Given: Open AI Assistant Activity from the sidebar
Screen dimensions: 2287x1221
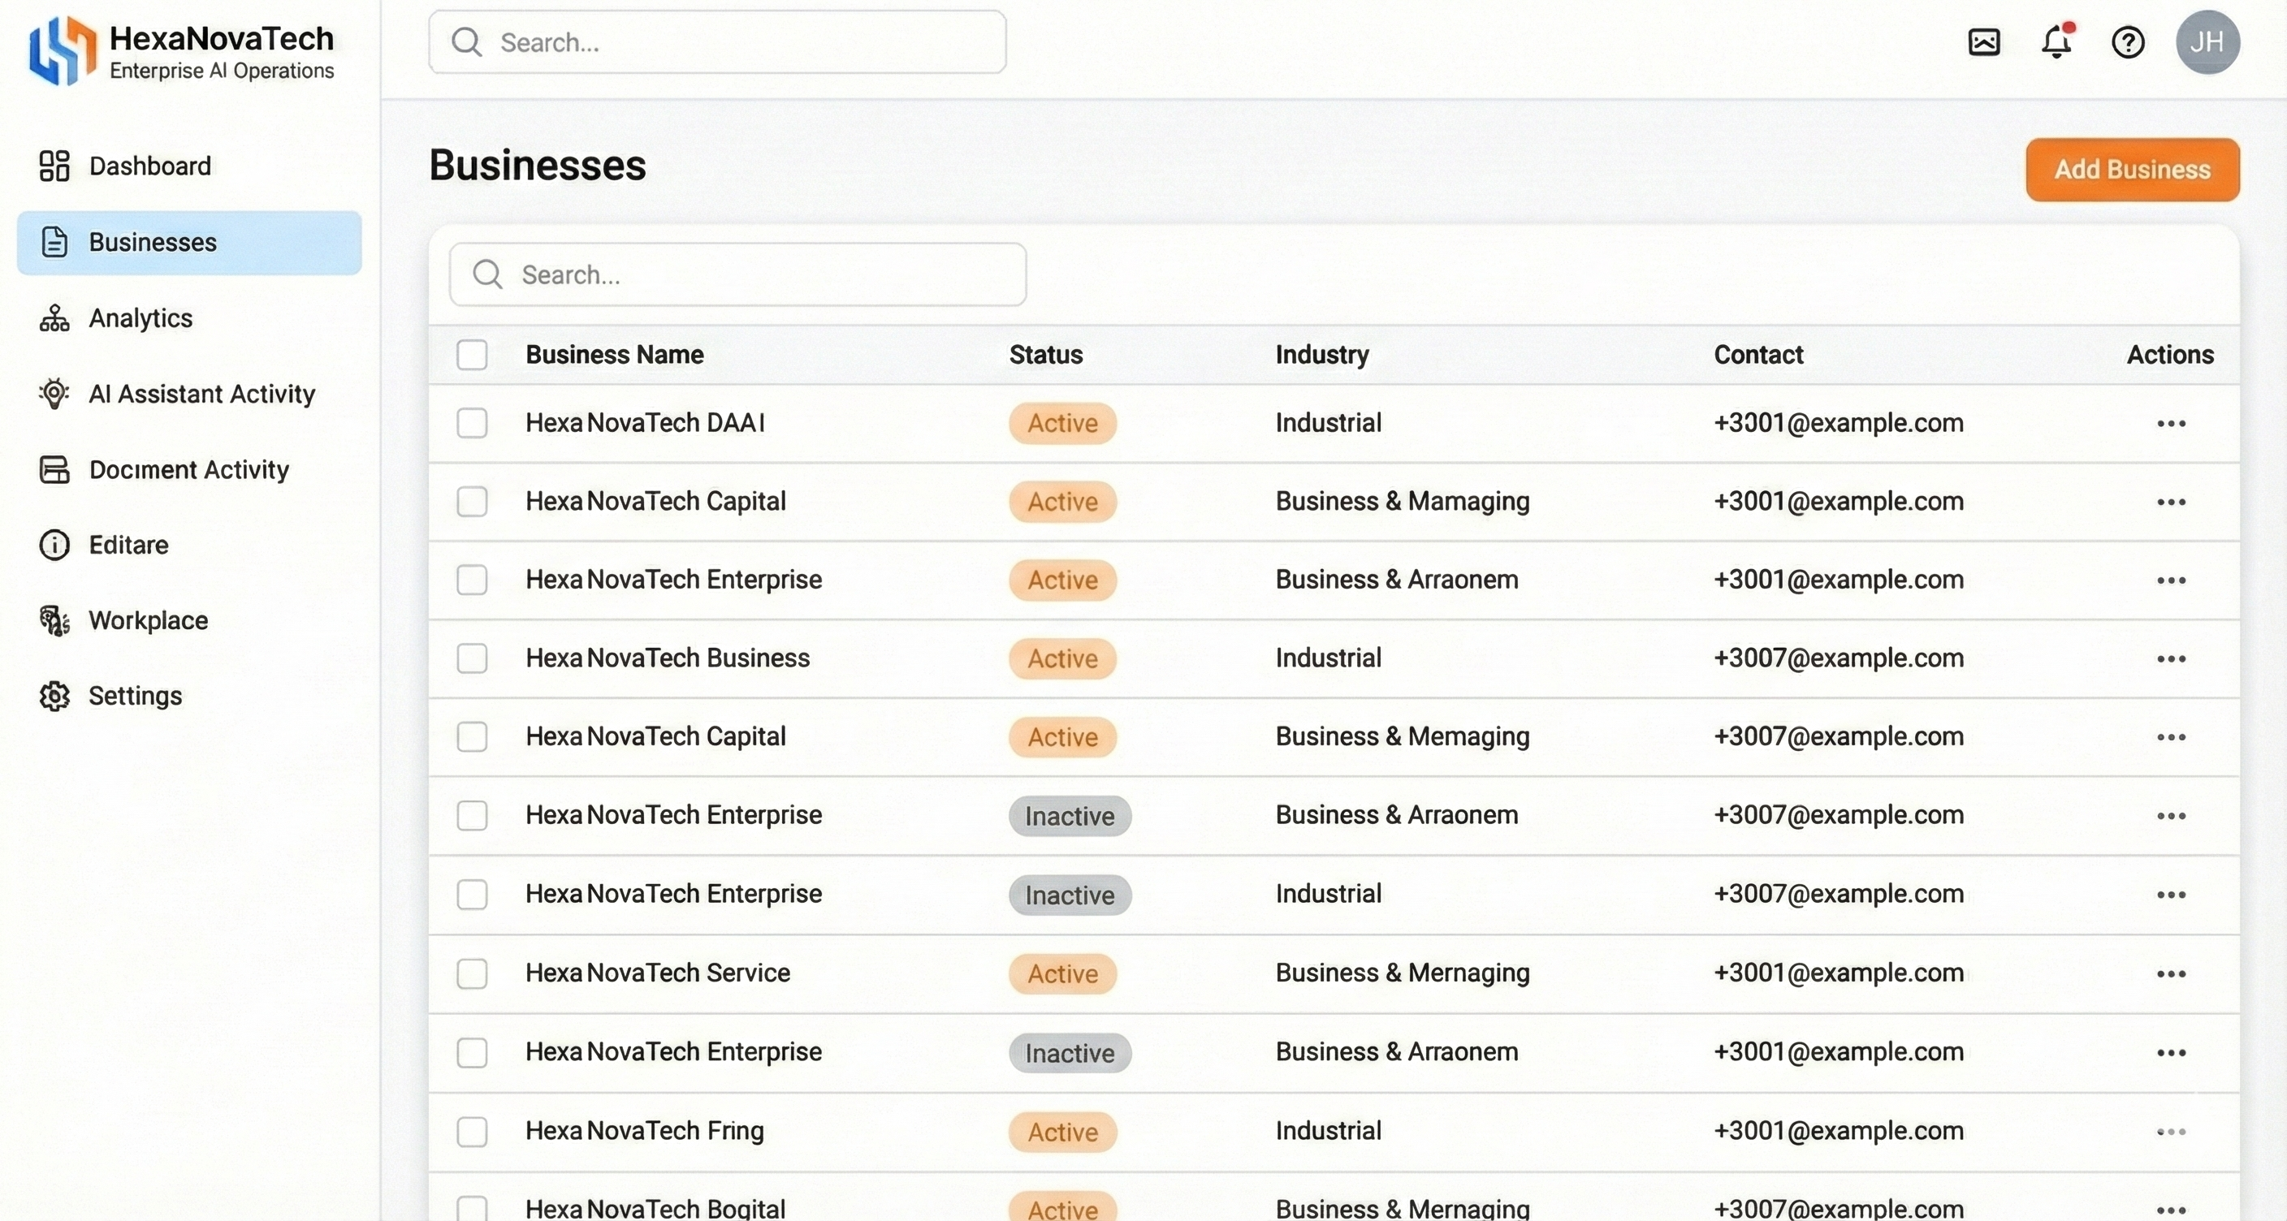Looking at the screenshot, I should (x=54, y=394).
